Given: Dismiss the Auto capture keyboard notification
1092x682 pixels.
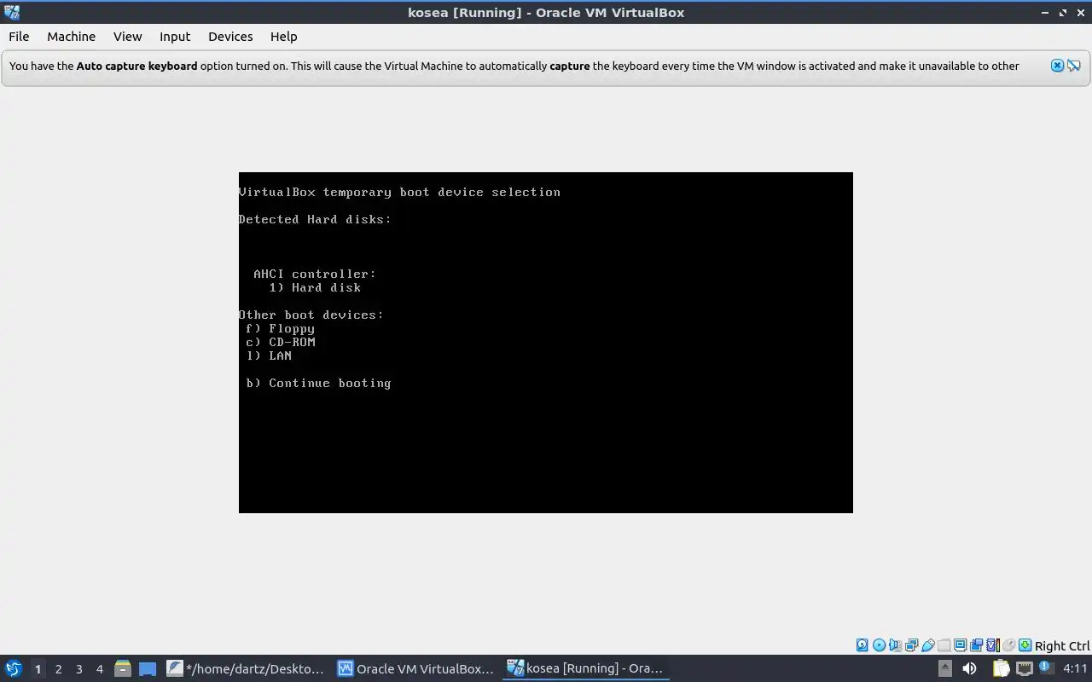Looking at the screenshot, I should click(x=1057, y=66).
